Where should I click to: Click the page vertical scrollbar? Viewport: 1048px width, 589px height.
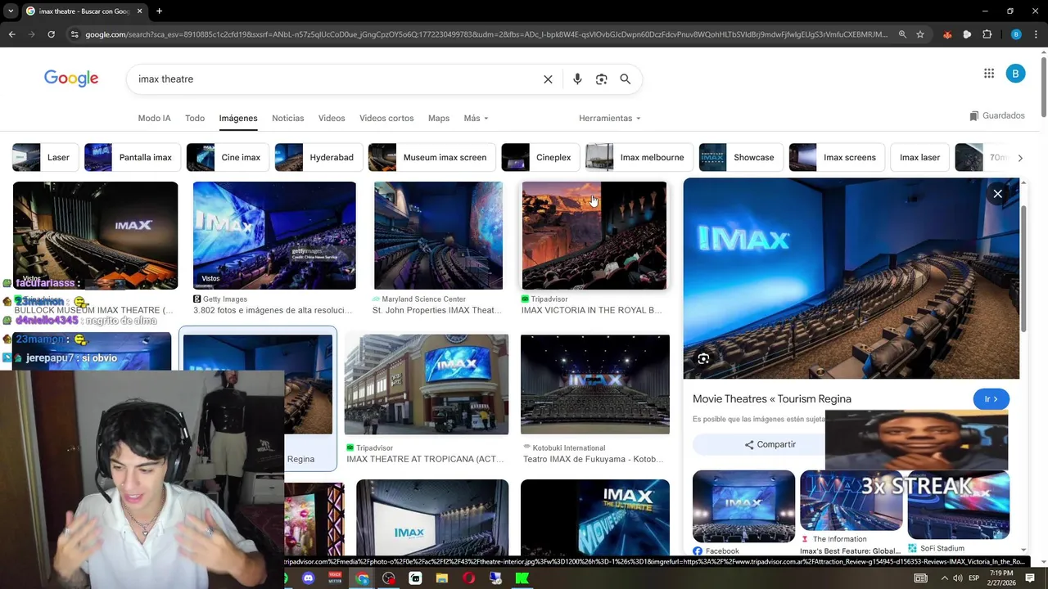pos(1043,88)
